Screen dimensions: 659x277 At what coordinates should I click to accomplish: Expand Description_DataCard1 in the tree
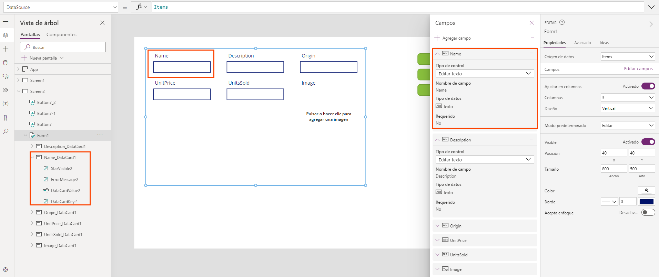point(32,146)
